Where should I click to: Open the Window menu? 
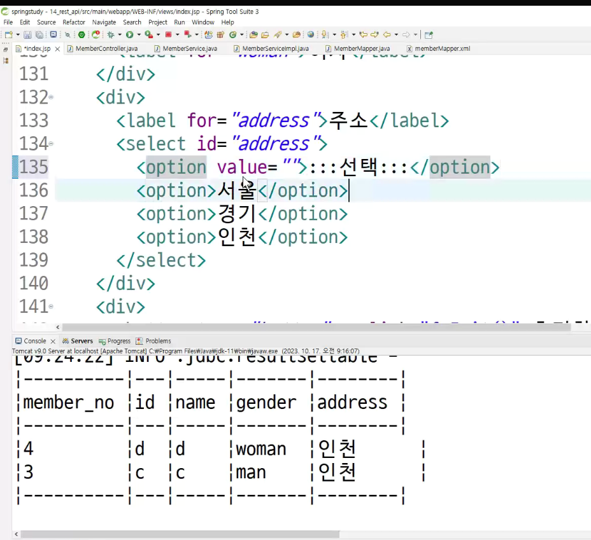pyautogui.click(x=203, y=22)
